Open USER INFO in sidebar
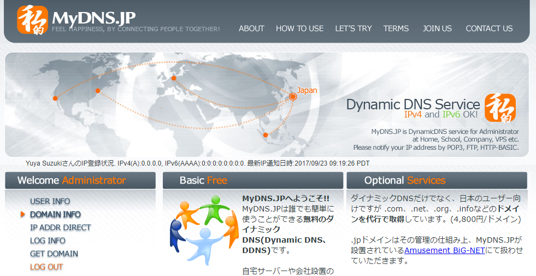The width and height of the screenshot is (536, 276). tap(50, 201)
